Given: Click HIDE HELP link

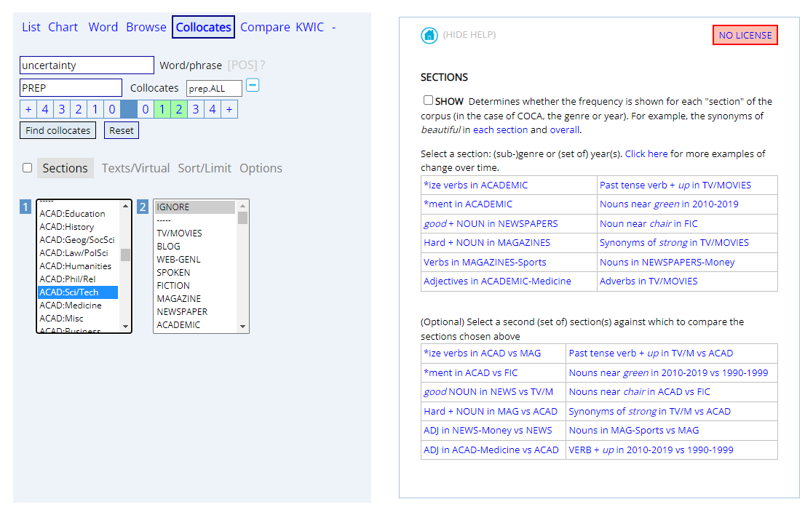Looking at the screenshot, I should click(469, 35).
